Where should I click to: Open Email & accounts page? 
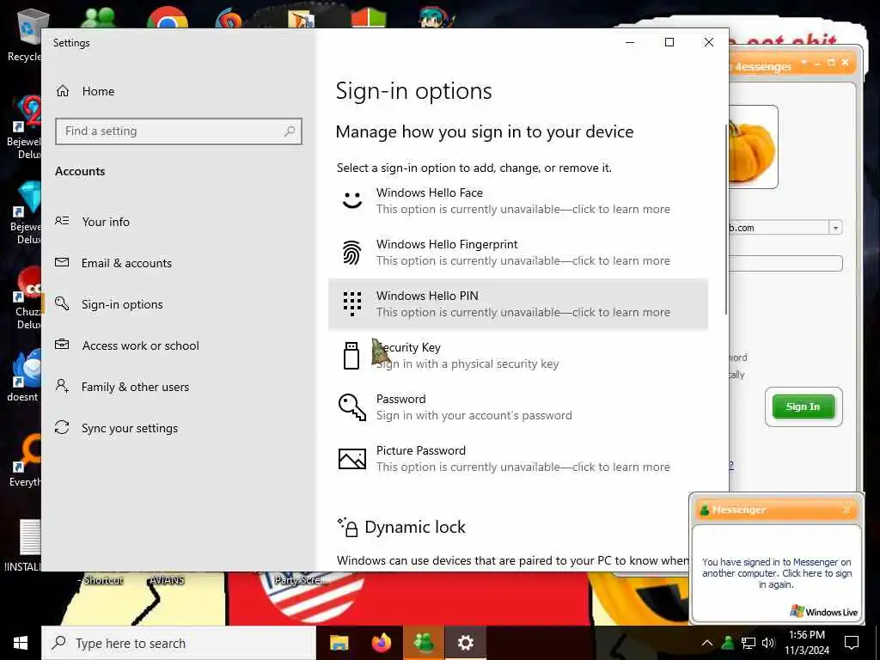click(x=126, y=263)
